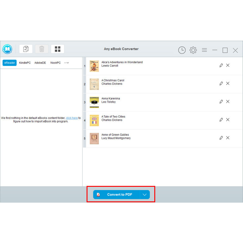
Task: Select the eReader tab
Action: point(9,63)
